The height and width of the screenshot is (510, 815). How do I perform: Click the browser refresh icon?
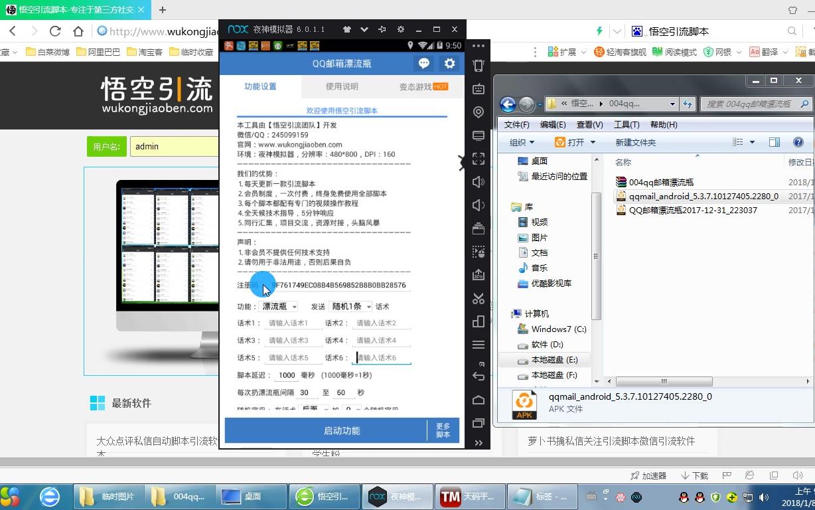point(55,31)
